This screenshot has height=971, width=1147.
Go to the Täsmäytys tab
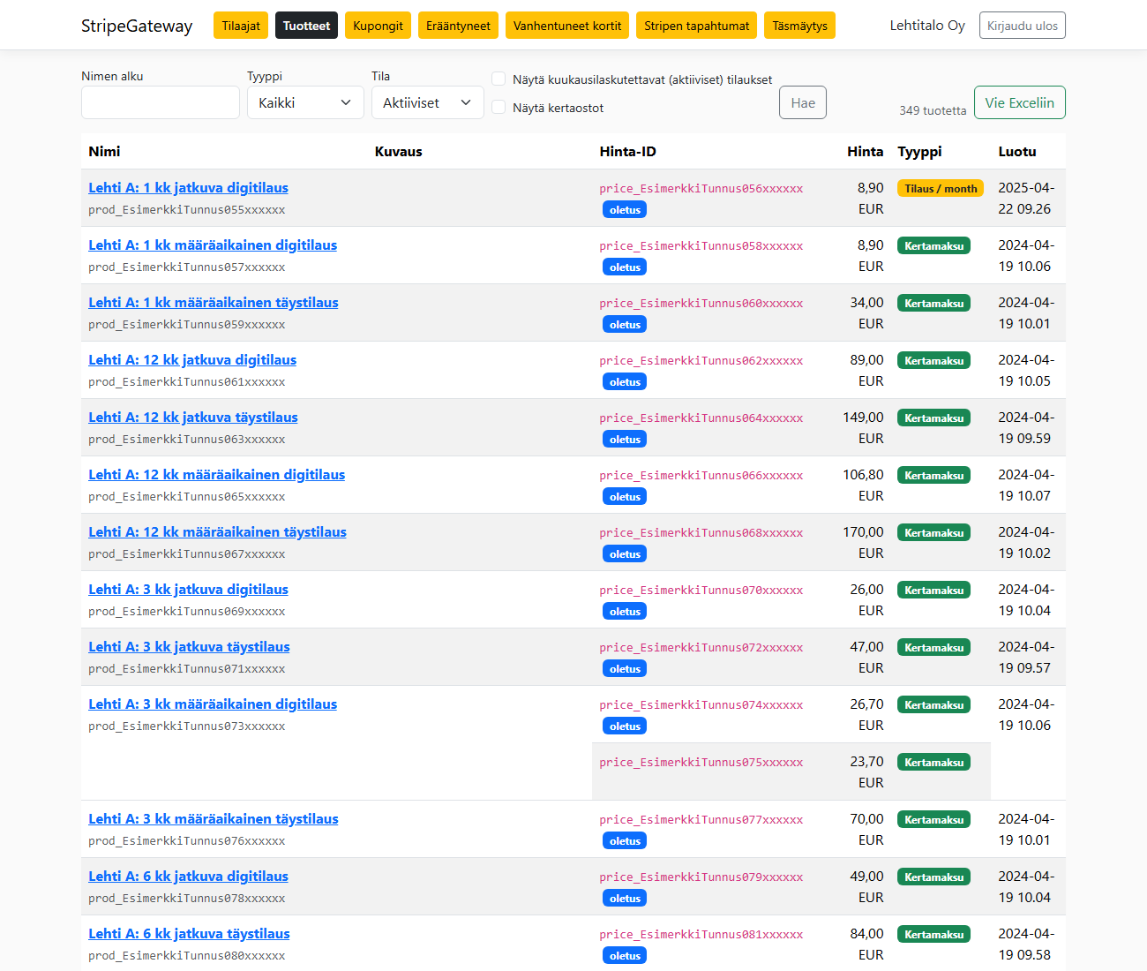pyautogui.click(x=800, y=26)
